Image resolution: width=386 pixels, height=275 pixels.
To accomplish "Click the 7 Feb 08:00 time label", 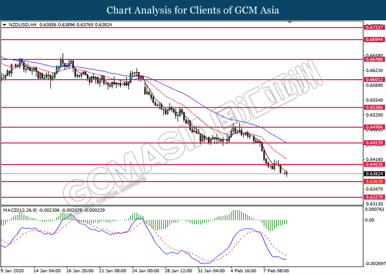I will tap(276, 271).
